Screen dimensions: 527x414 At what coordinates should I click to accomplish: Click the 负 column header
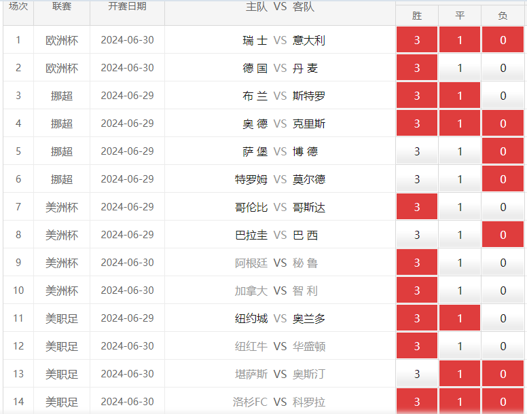coord(503,16)
